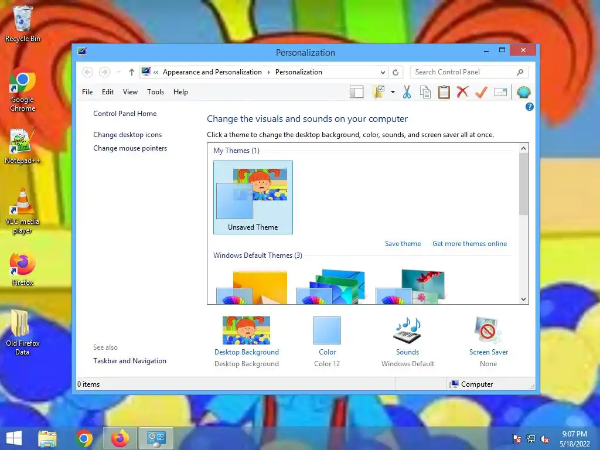The width and height of the screenshot is (600, 450).
Task: Click the Personalization window title icon
Action: pyautogui.click(x=82, y=52)
